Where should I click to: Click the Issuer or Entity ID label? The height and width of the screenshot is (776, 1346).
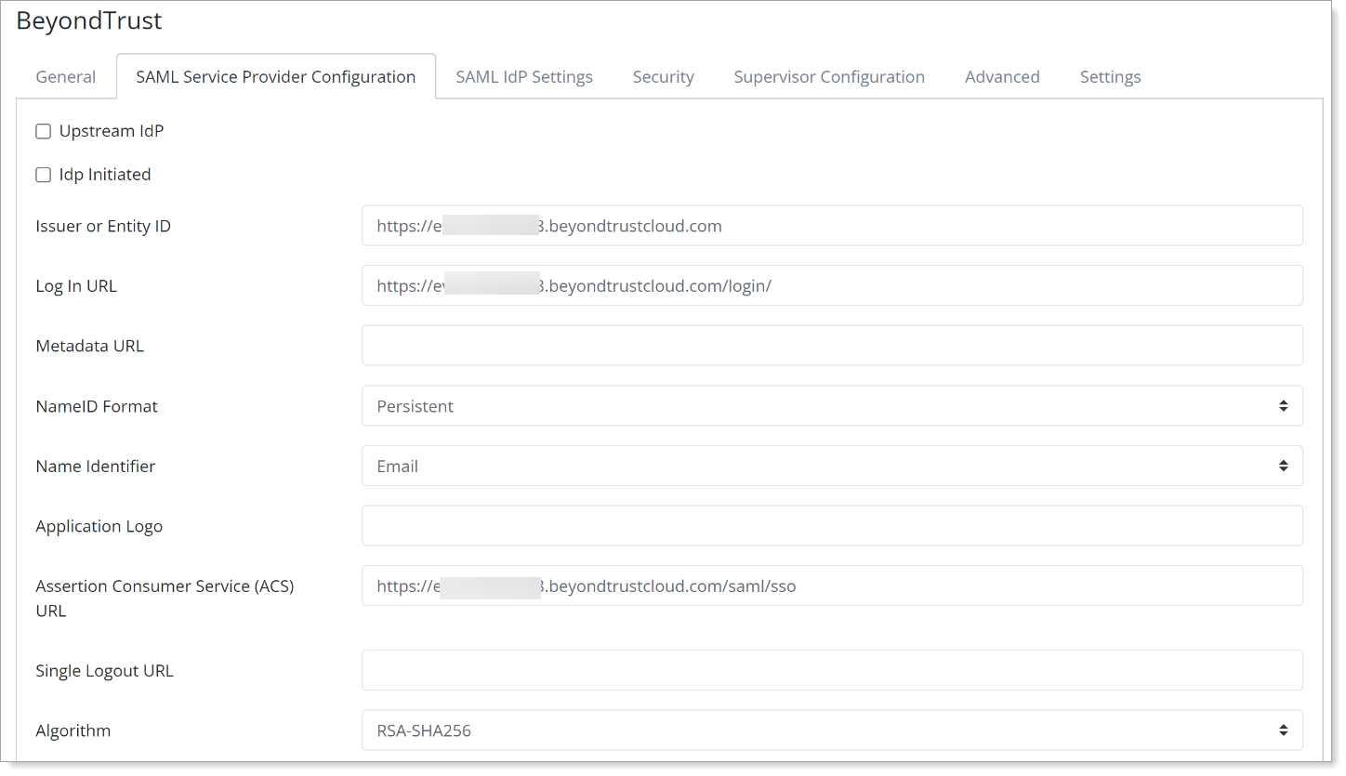[x=103, y=227]
